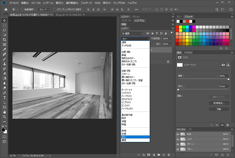Screen dimensions: 235x158
Task: Toggle mask visibility eye in Properties panel
Action: [x=222, y=125]
